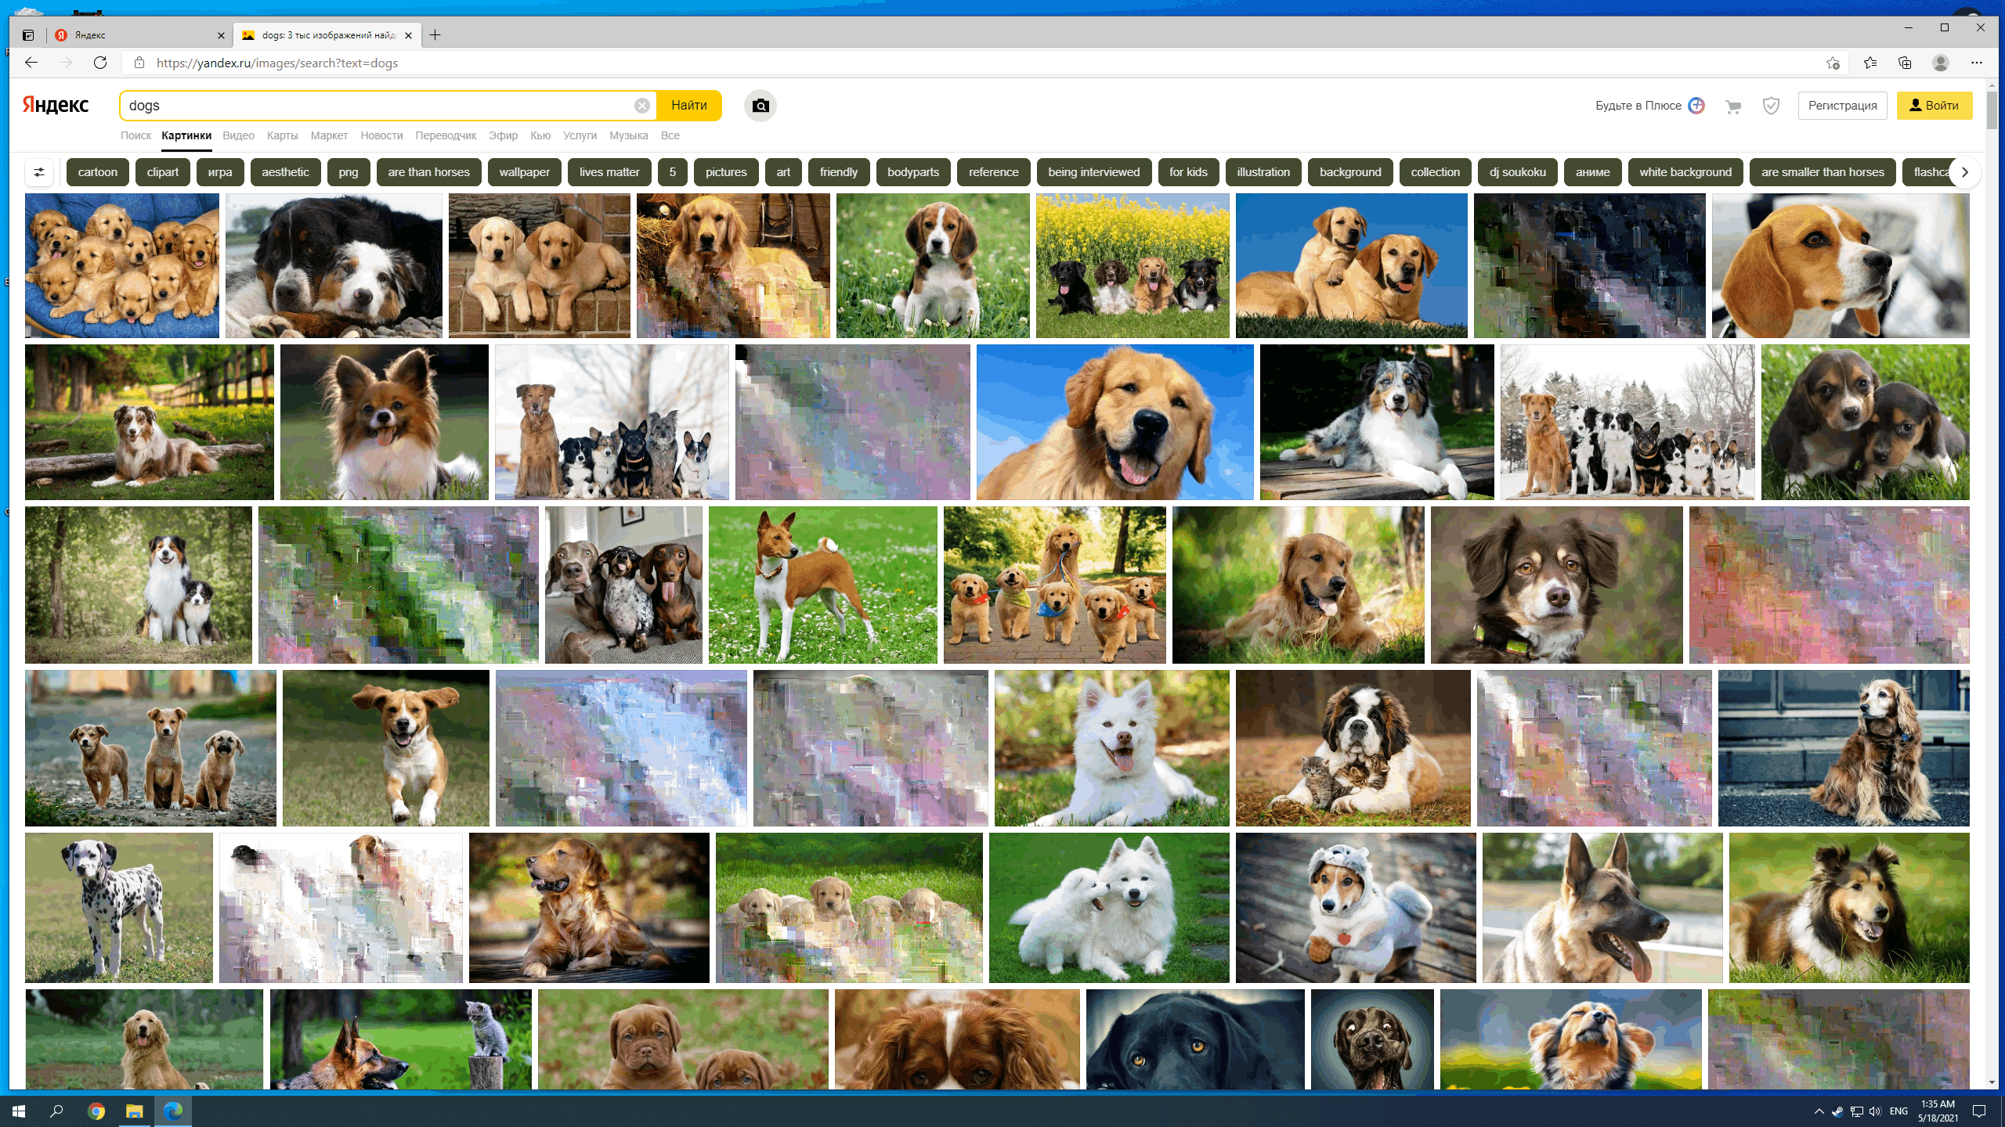Open the Будьте в Плюсе link
Image resolution: width=2005 pixels, height=1127 pixels.
point(1638,106)
